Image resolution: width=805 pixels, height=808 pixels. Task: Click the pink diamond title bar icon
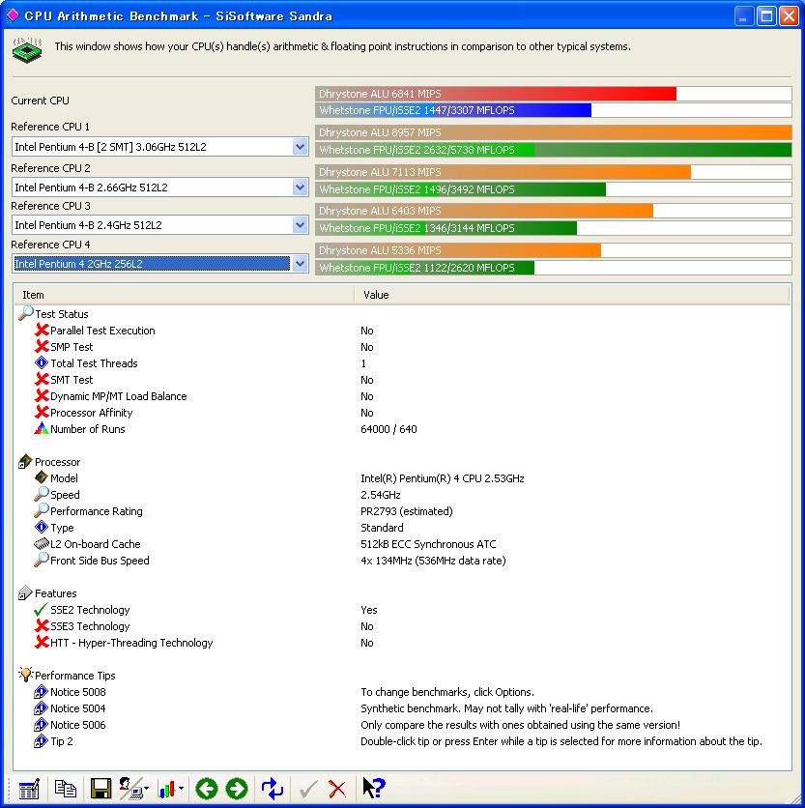coord(13,15)
